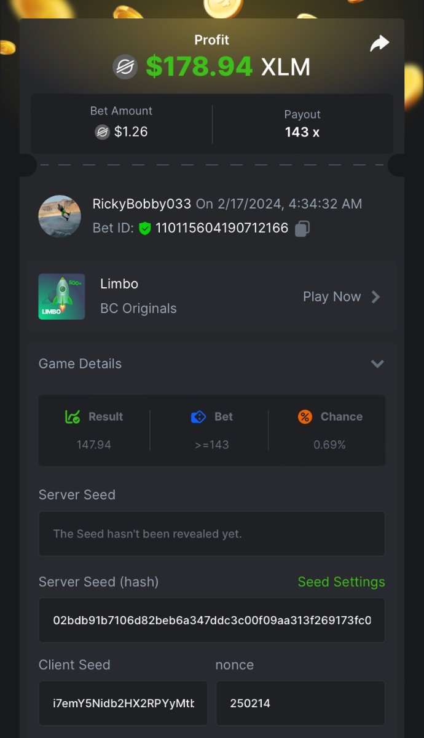Click the unrevealed Server Seed box
This screenshot has height=738, width=424.
212,534
